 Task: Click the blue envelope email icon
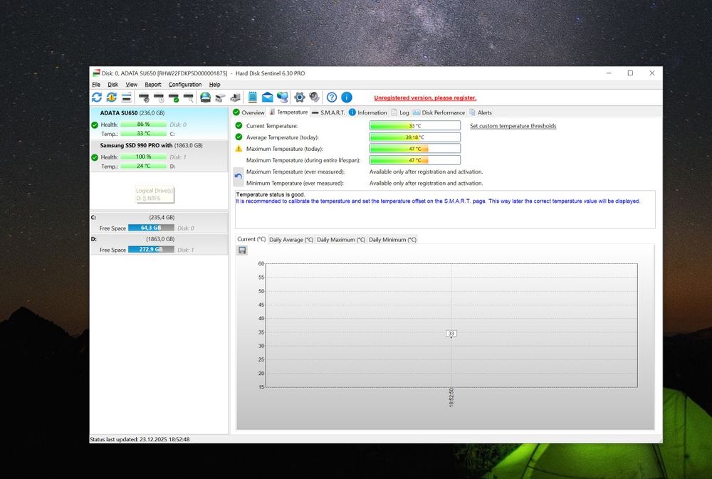tap(268, 98)
